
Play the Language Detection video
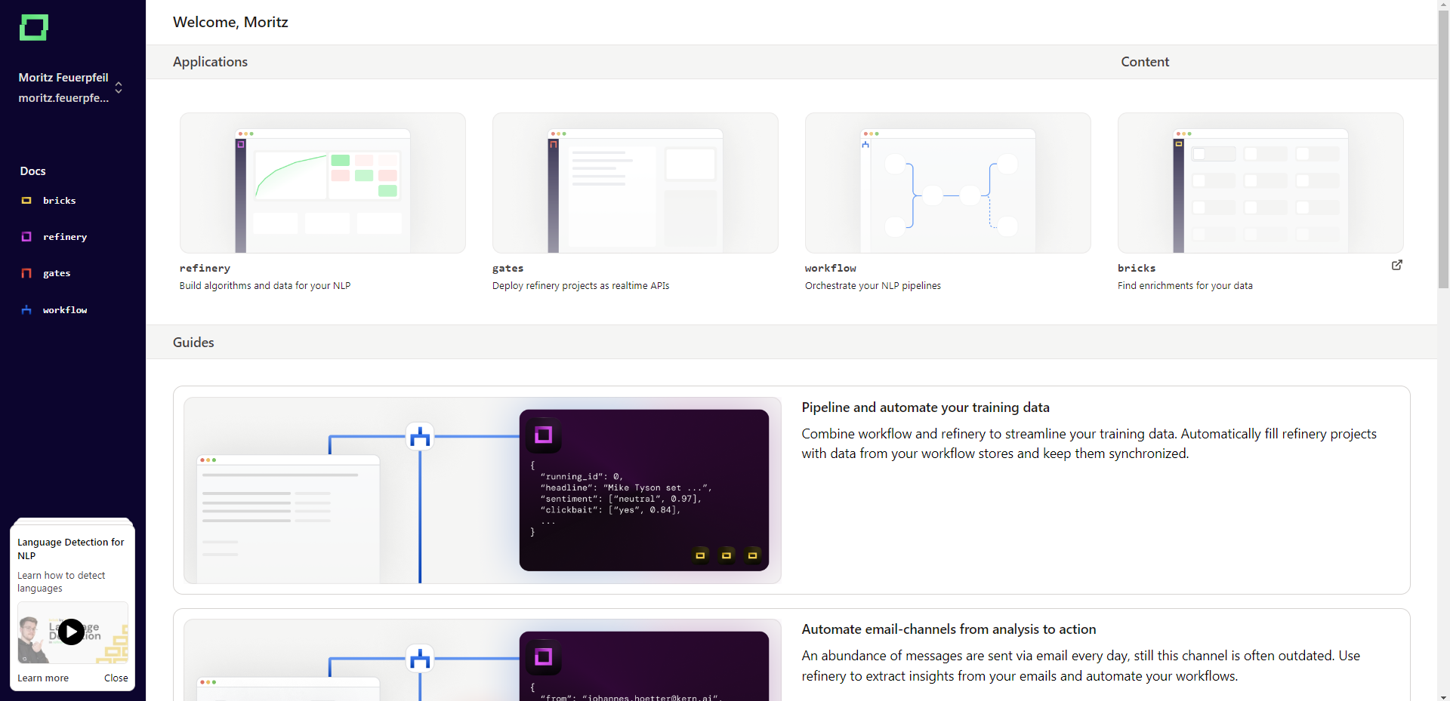[x=72, y=632]
